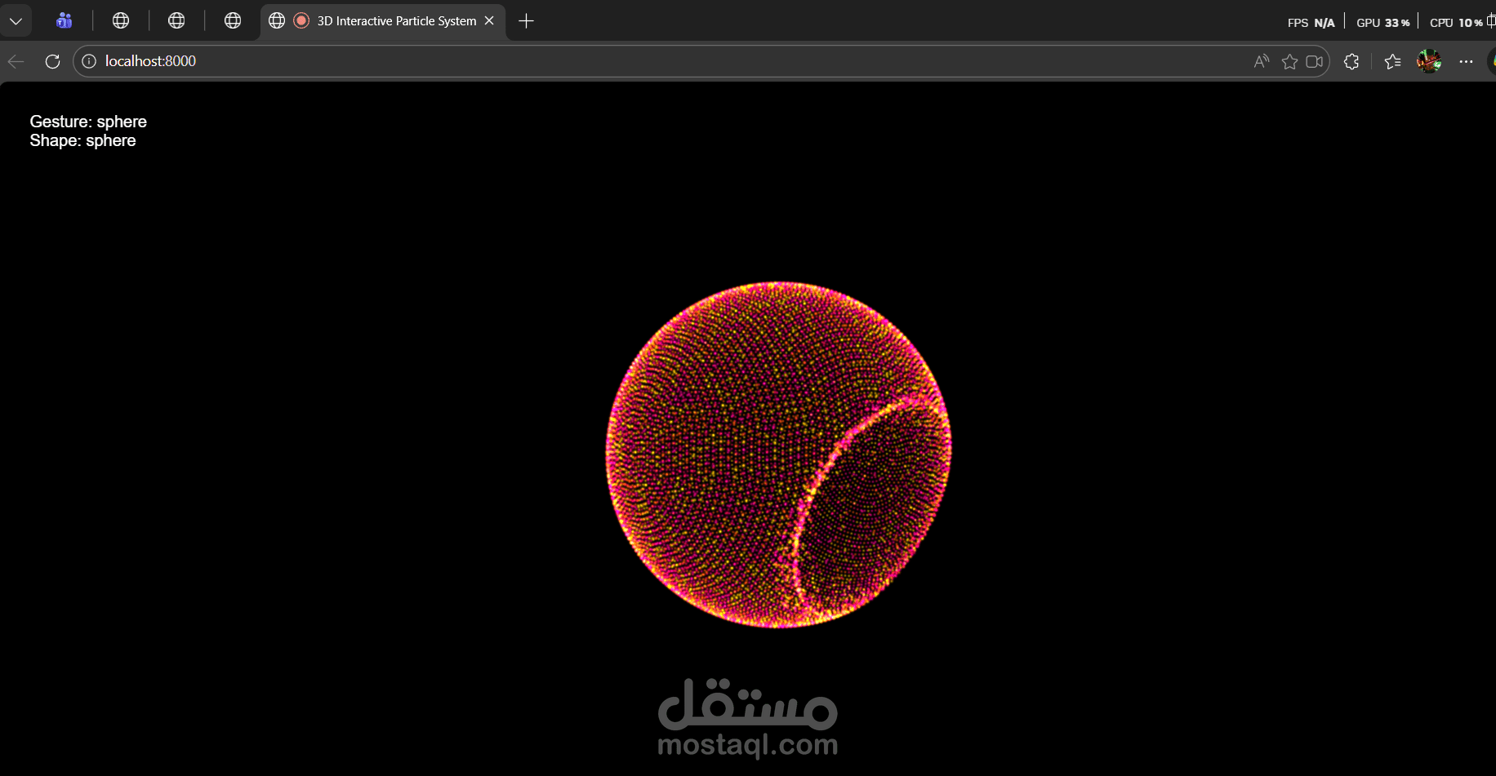This screenshot has height=776, width=1496.
Task: Reload the page with refresh button
Action: click(52, 60)
